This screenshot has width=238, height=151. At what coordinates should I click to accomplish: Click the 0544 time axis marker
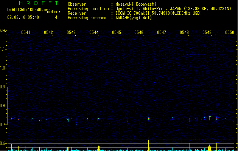94,32
